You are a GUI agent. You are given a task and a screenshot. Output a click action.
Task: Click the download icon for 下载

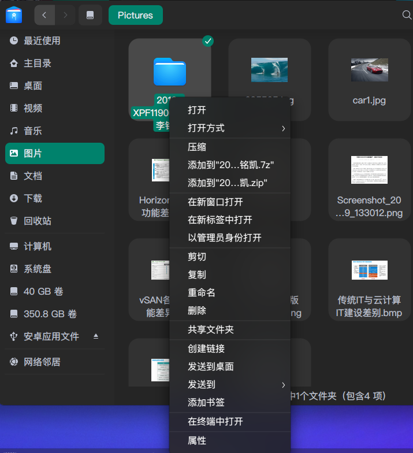14,199
